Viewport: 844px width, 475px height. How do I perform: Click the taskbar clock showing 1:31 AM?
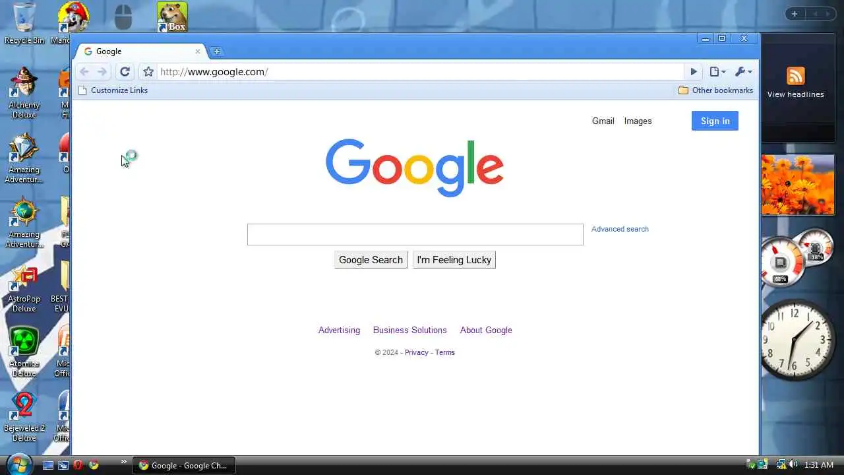click(819, 465)
